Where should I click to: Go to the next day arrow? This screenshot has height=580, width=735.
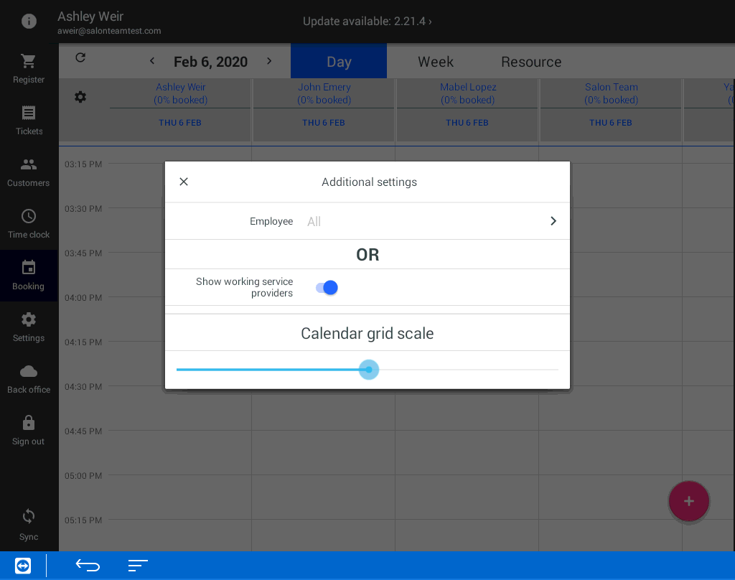click(269, 61)
